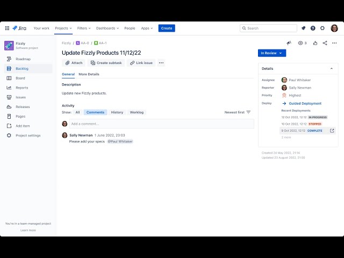Open Reports in the sidebar

pos(28,88)
